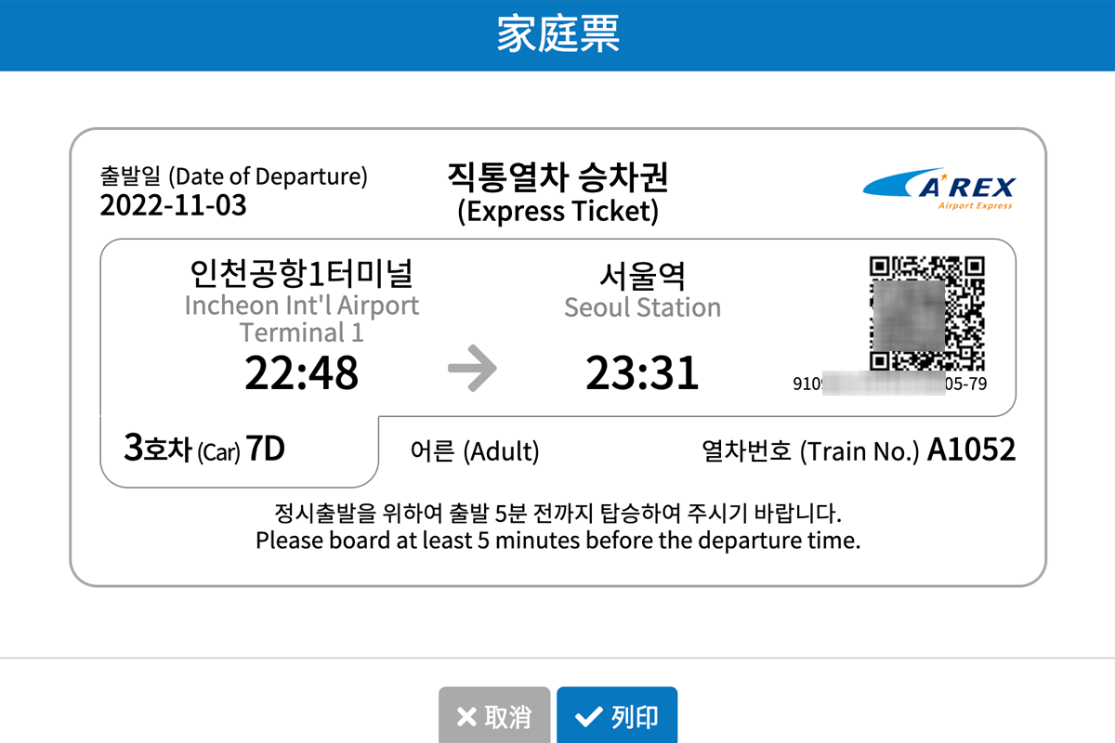Click the departure time 22:48
This screenshot has height=743, width=1115.
pos(302,373)
